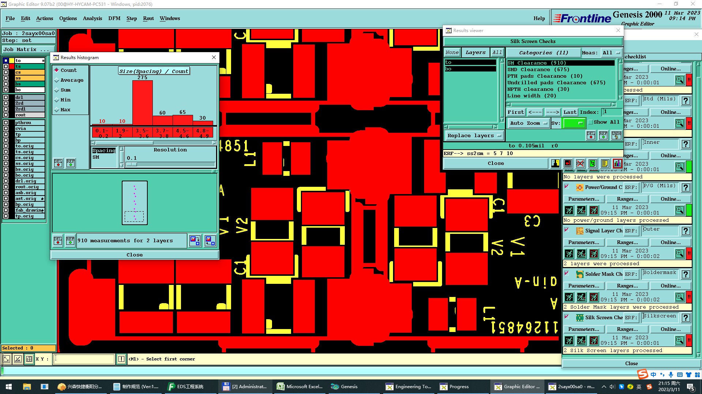Select the Average radio option
The width and height of the screenshot is (702, 394).
[x=69, y=80]
